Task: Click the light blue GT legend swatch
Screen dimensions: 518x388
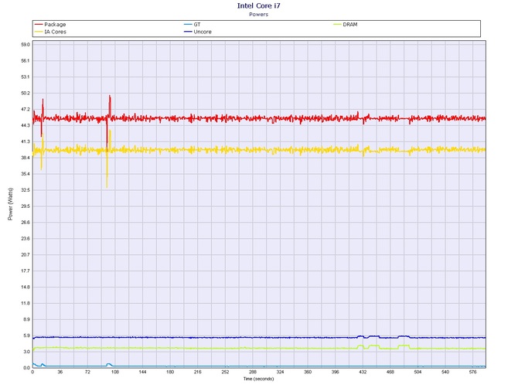Action: point(188,25)
